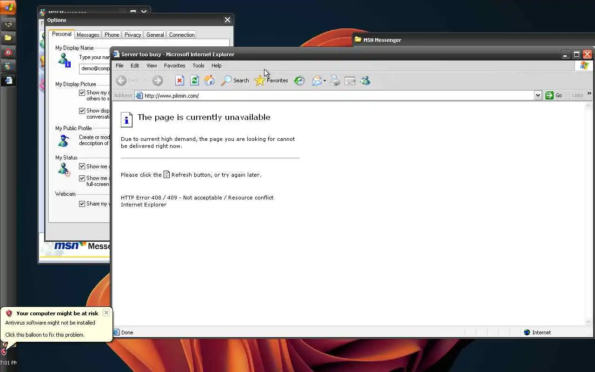Screen dimensions: 595x372
Task: Click the top taskbar icon below Start
Action: [x=8, y=24]
